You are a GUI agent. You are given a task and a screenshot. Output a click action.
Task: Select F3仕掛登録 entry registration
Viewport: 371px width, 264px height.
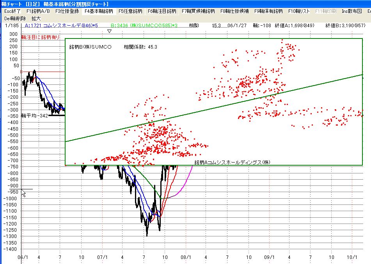(x=67, y=11)
